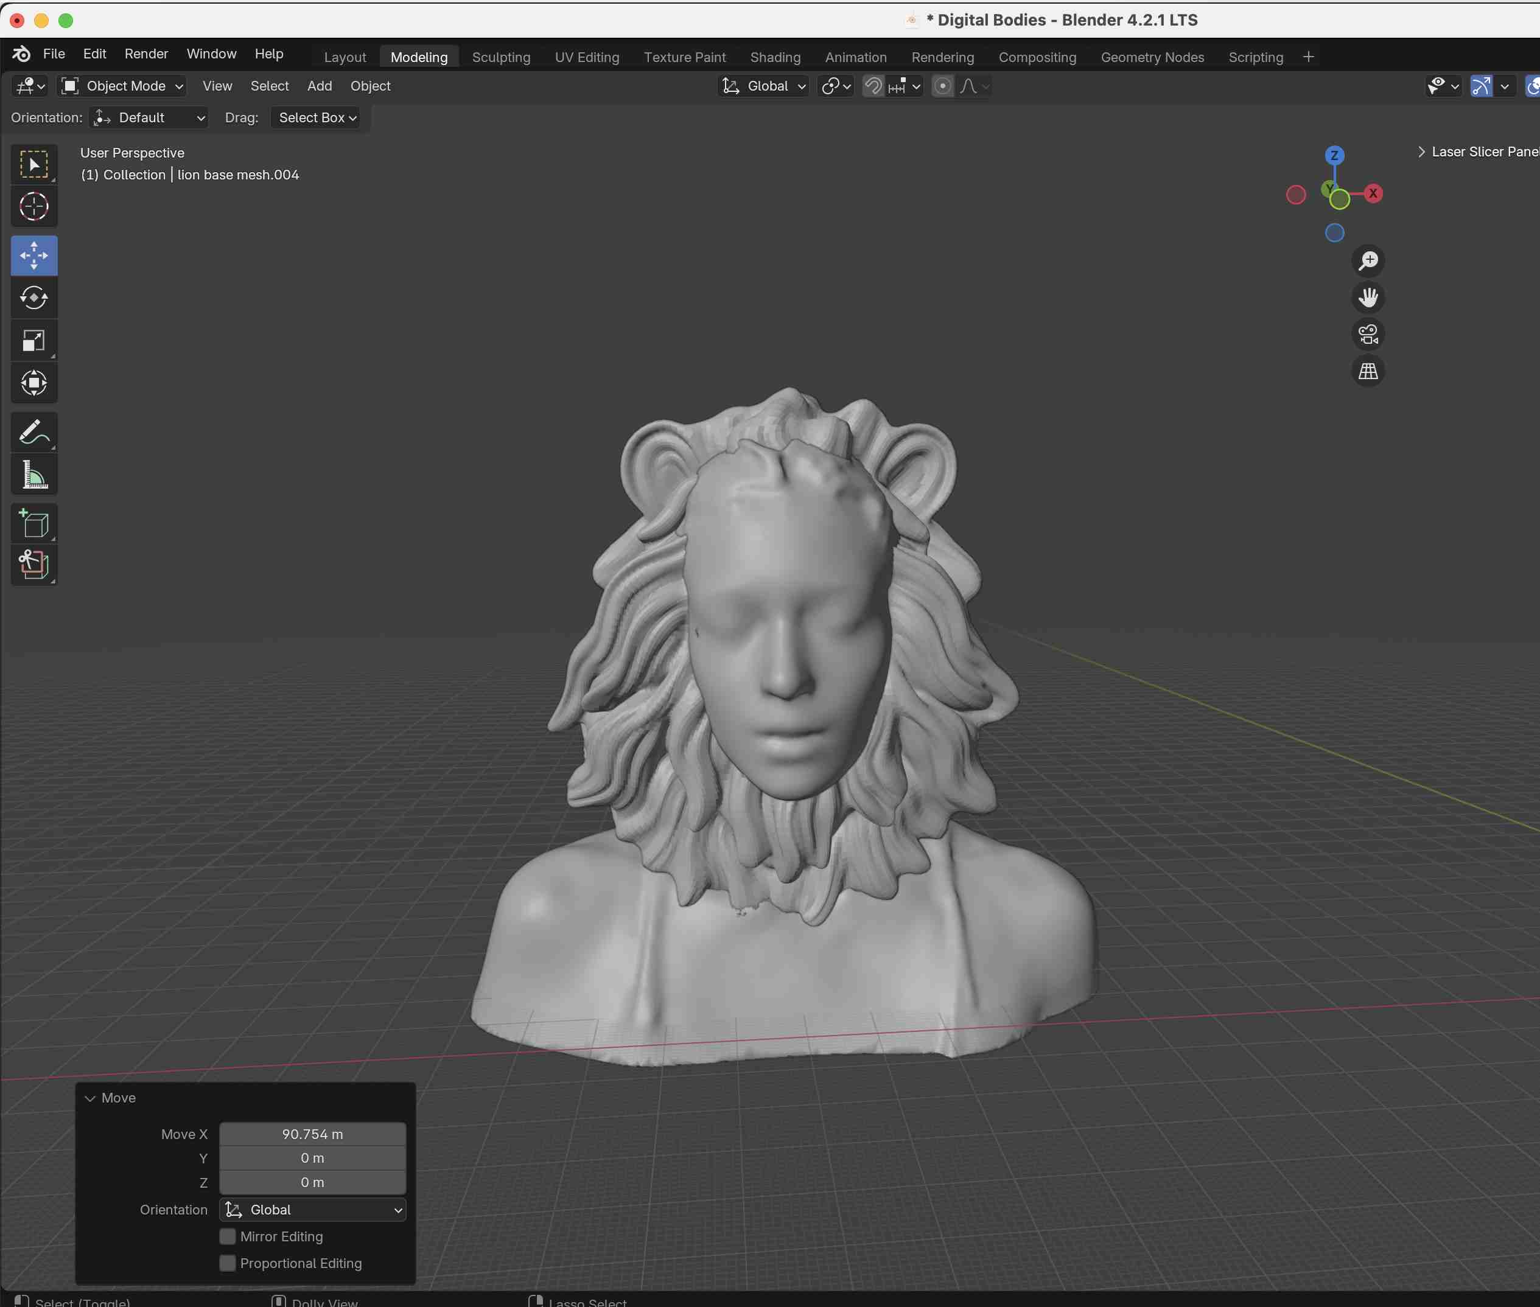Screen dimensions: 1540x1307
Task: Click the Move X value field
Action: 313,1134
